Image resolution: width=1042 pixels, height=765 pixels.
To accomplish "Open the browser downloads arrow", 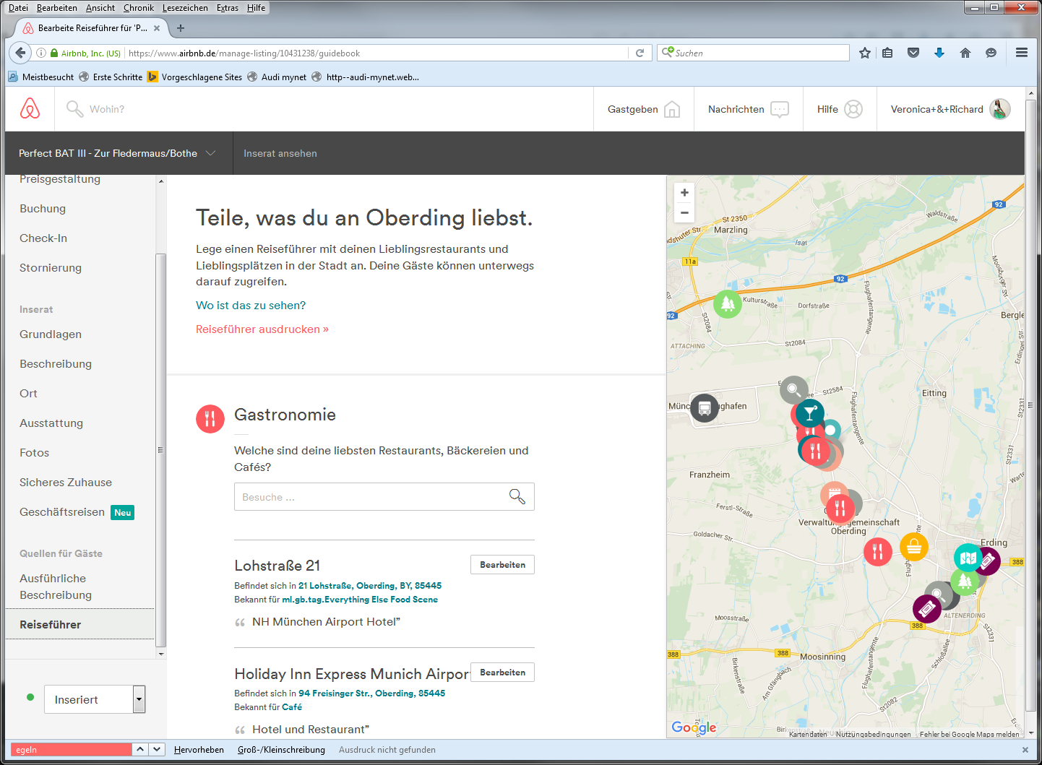I will [x=939, y=53].
